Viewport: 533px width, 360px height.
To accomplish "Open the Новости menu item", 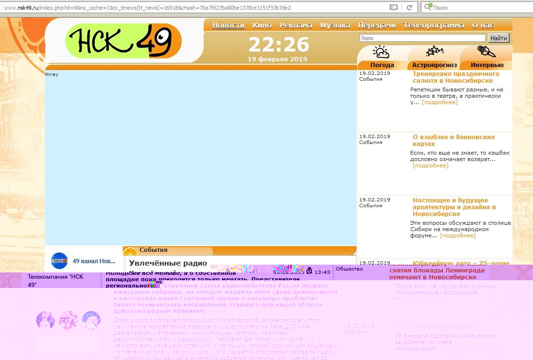I will [x=228, y=25].
